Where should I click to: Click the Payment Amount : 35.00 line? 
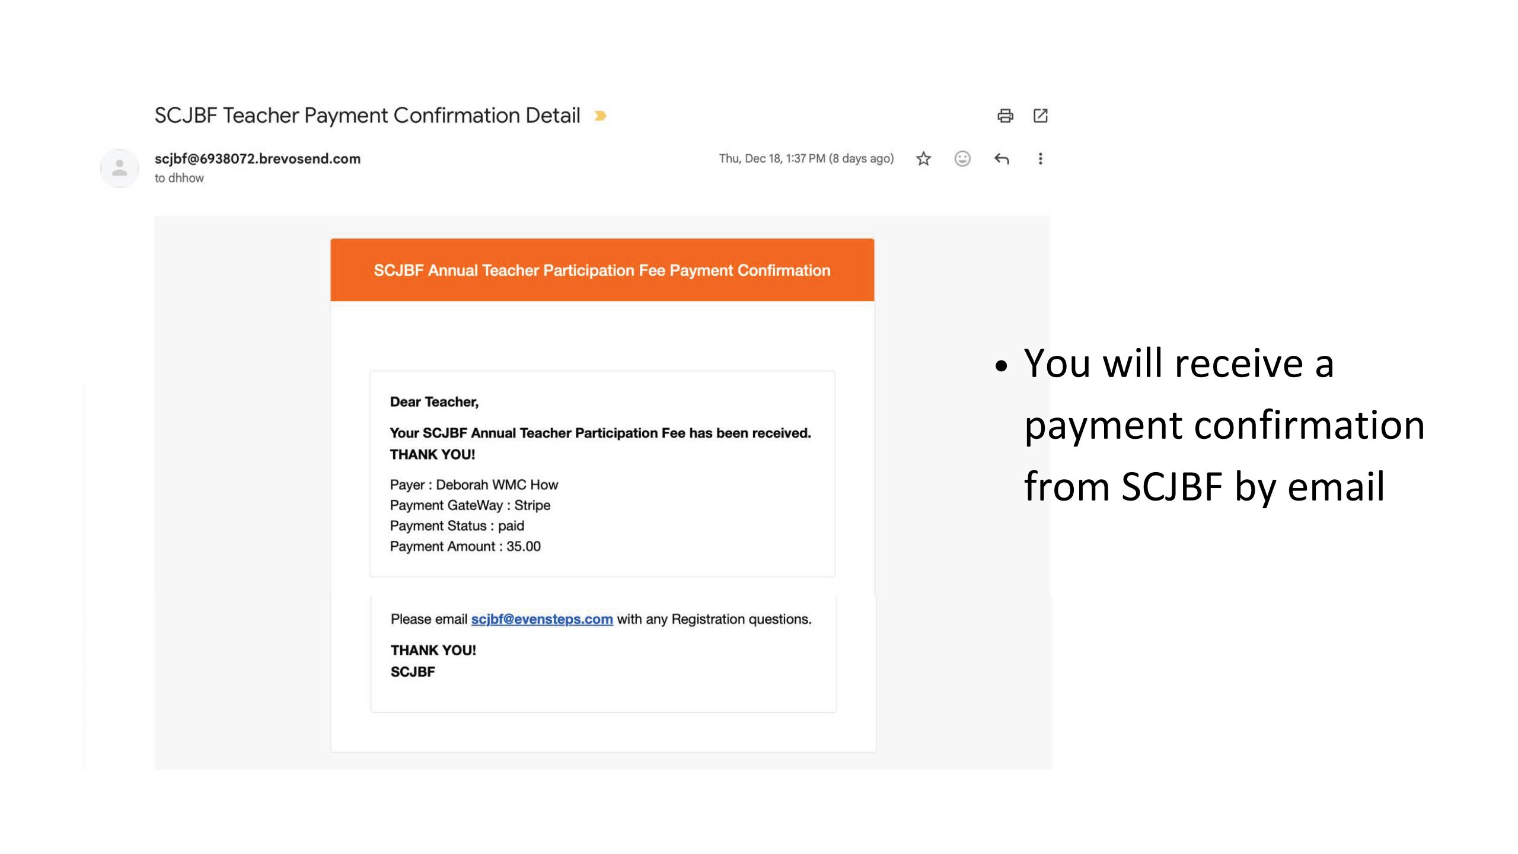tap(465, 547)
